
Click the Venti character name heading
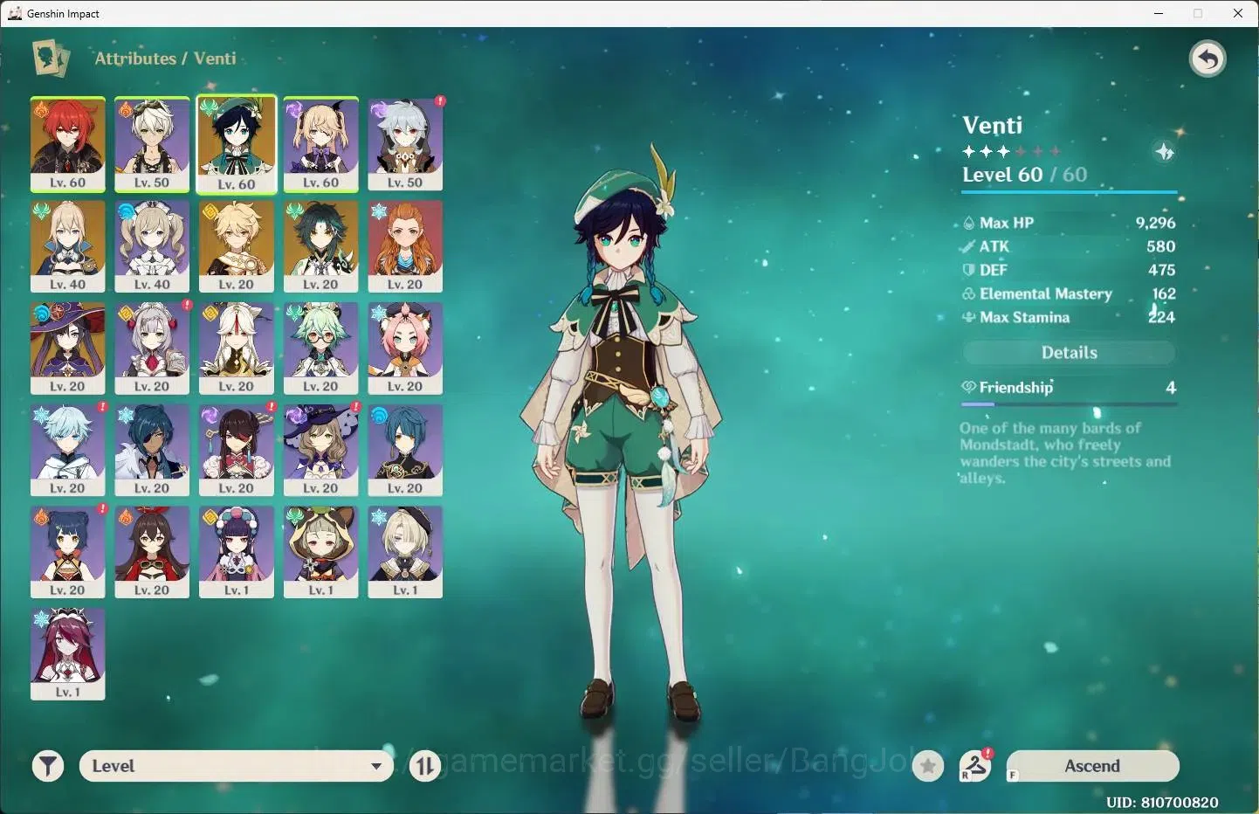pos(993,125)
